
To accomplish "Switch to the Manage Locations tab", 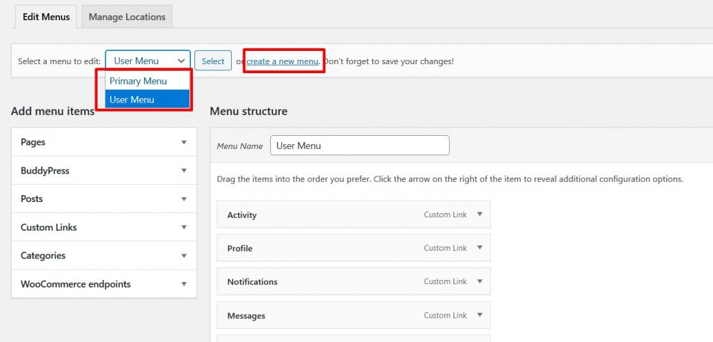I will tap(127, 17).
